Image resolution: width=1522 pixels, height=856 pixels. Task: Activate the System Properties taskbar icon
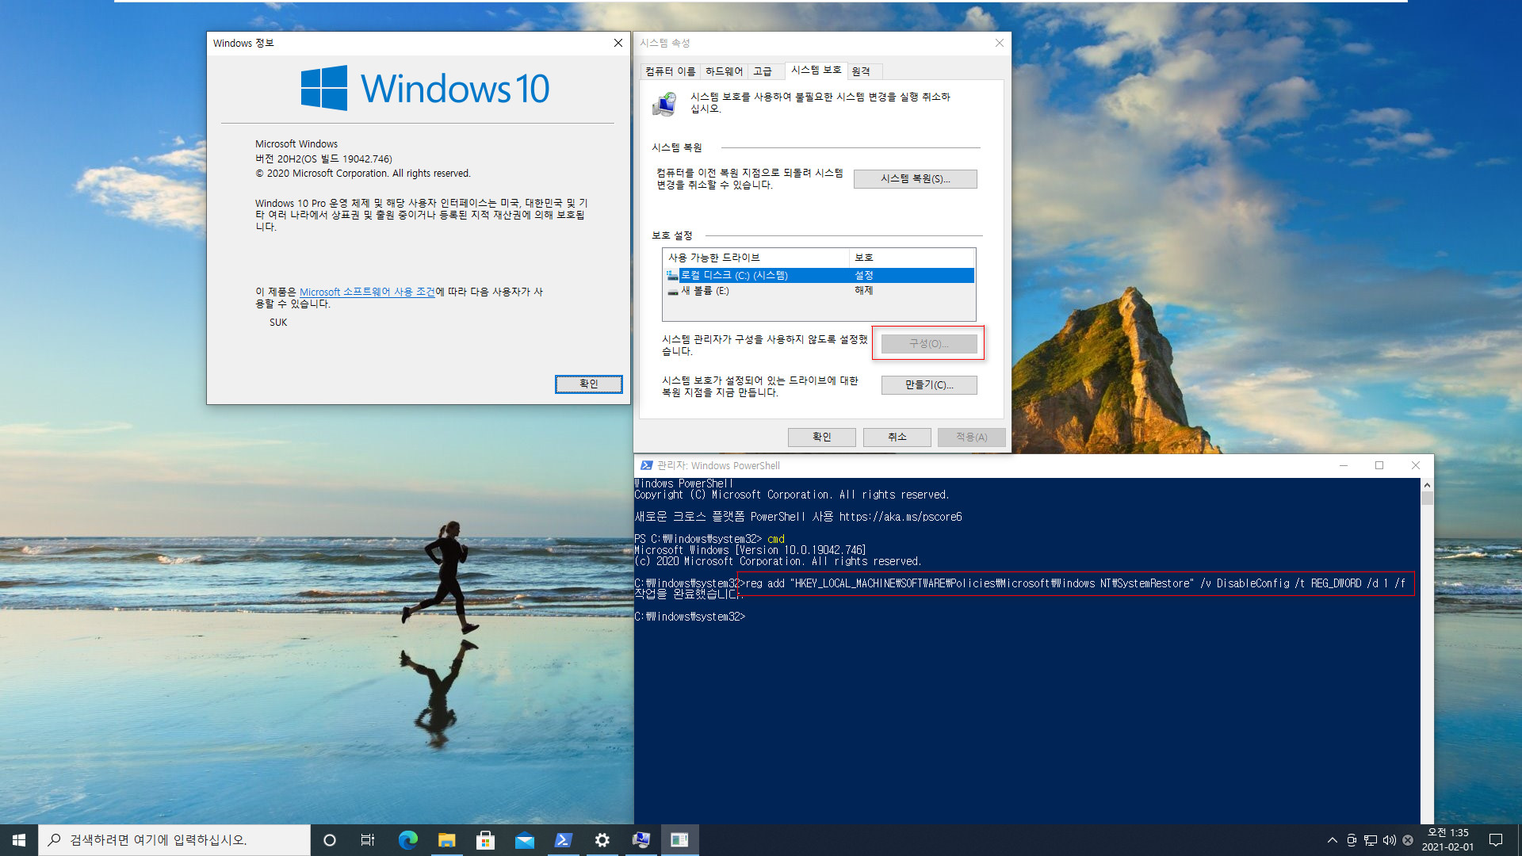click(641, 840)
